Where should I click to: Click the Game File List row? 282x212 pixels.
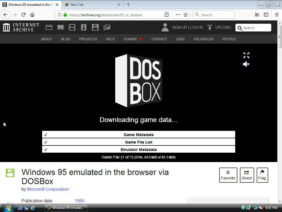click(139, 142)
